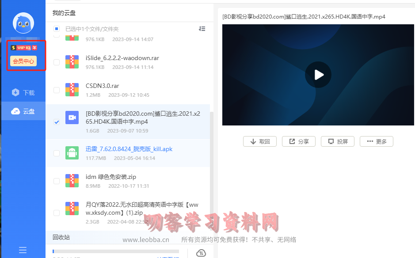Image resolution: width=415 pixels, height=258 pixels.
Task: Click the cloud transfer icon at bottom
Action: click(201, 253)
